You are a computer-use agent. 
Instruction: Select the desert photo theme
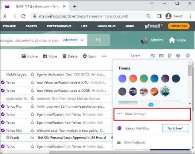(144, 91)
